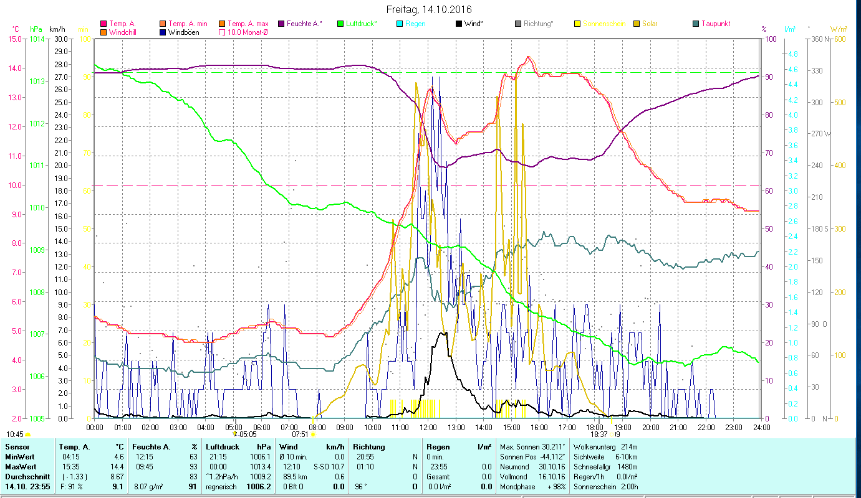Click the minimum temperature value 4.6

click(x=120, y=456)
